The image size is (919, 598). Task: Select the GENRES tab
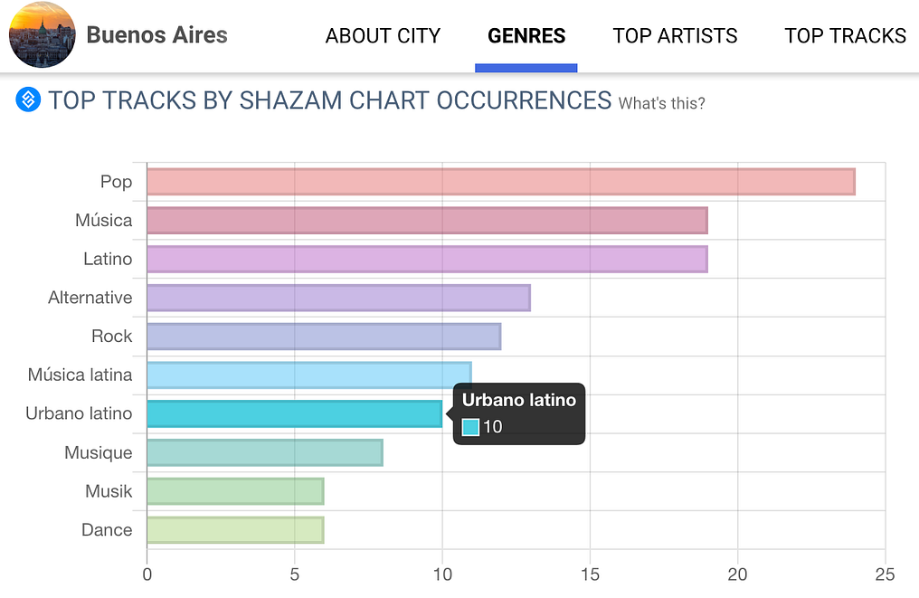(x=526, y=36)
